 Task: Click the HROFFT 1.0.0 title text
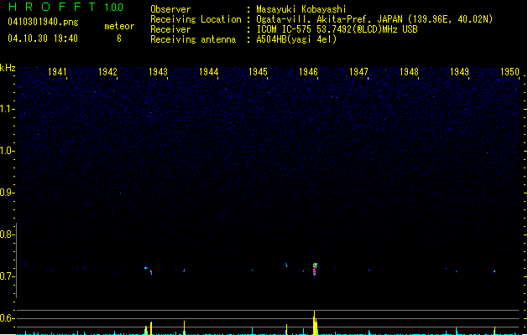(66, 7)
